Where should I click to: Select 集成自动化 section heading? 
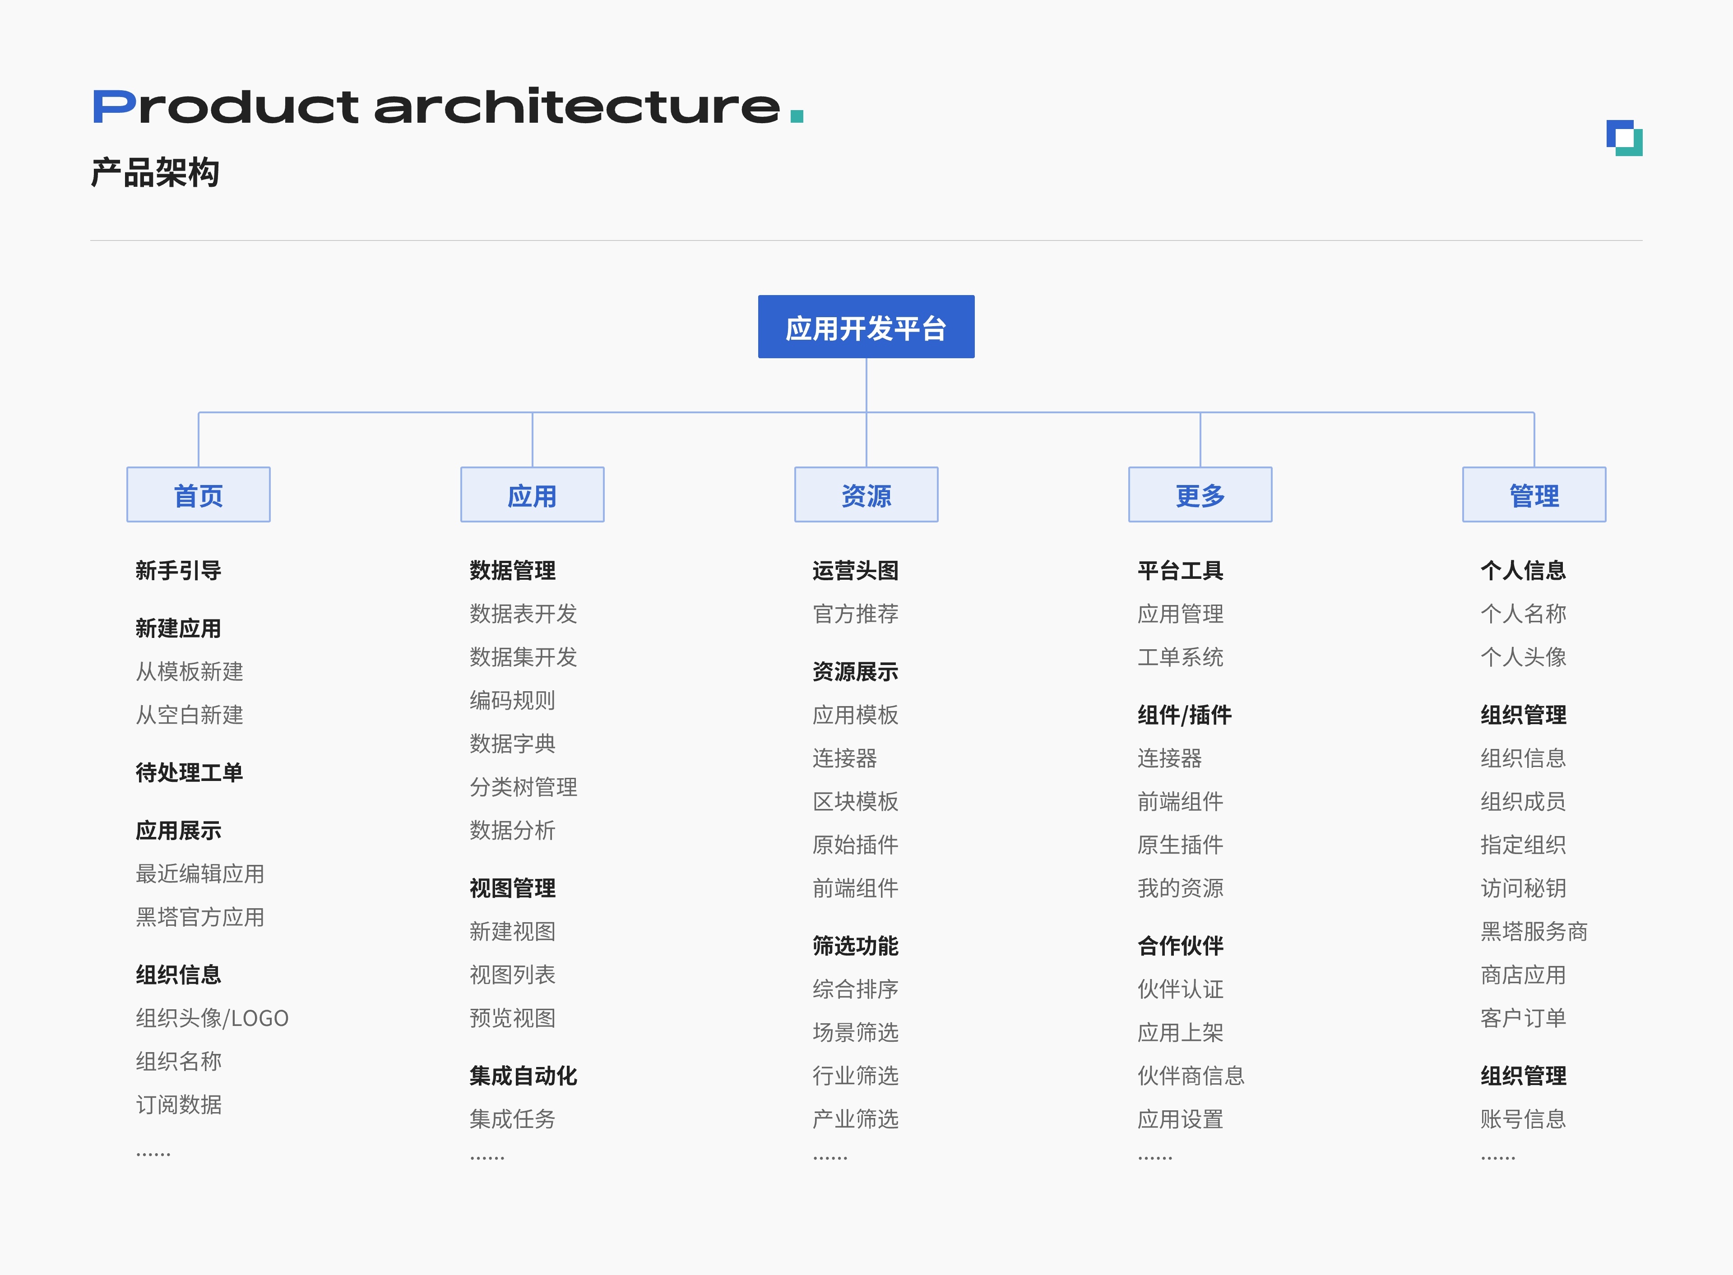(523, 1075)
